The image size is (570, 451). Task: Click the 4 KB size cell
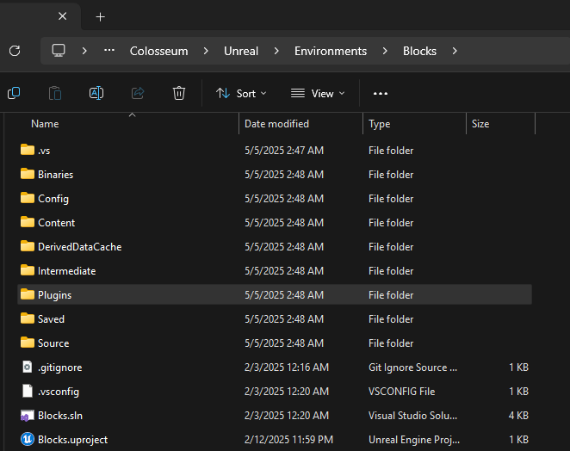(518, 416)
